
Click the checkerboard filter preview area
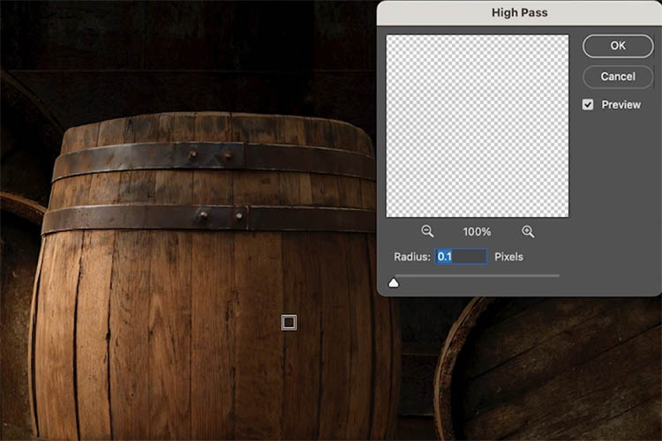click(477, 125)
